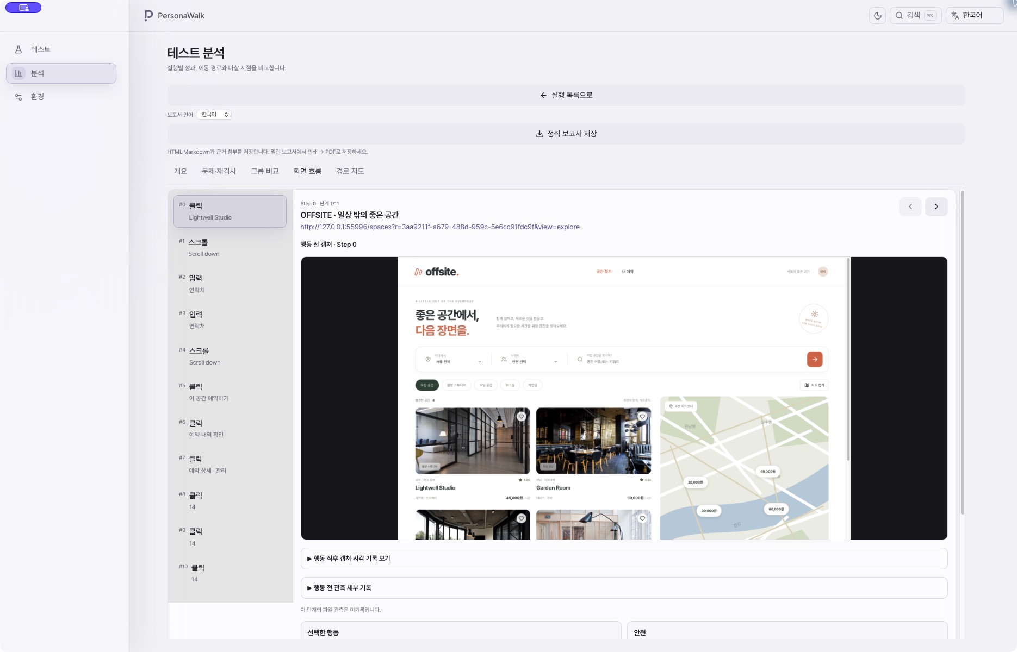Click 정식 보고서 저장 button

click(x=566, y=134)
